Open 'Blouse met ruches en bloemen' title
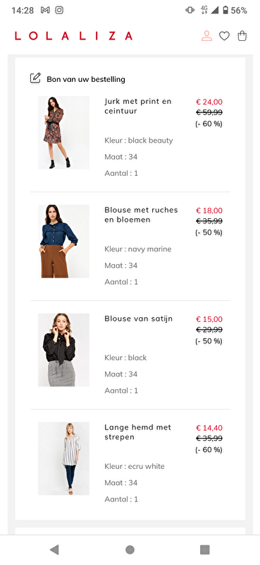260x565 pixels. pyautogui.click(x=142, y=215)
